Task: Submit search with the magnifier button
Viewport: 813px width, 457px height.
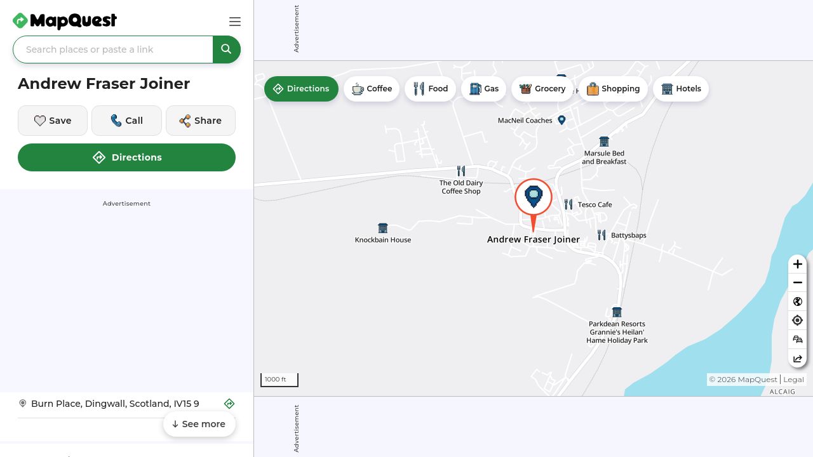Action: point(226,50)
